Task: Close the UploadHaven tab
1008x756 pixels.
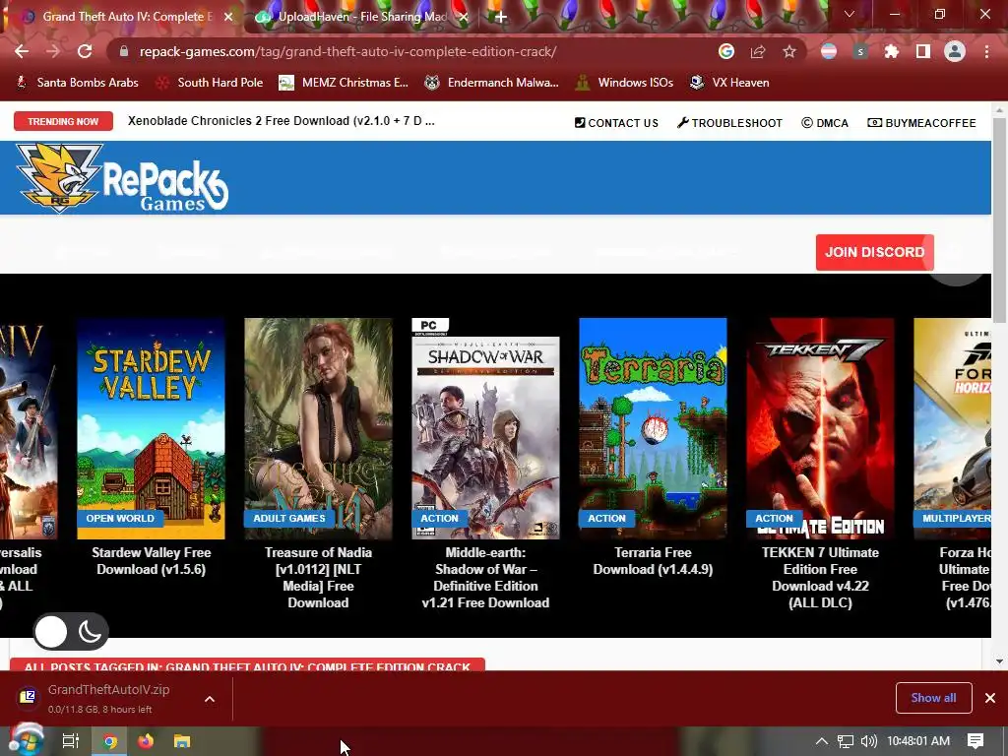Action: click(464, 17)
